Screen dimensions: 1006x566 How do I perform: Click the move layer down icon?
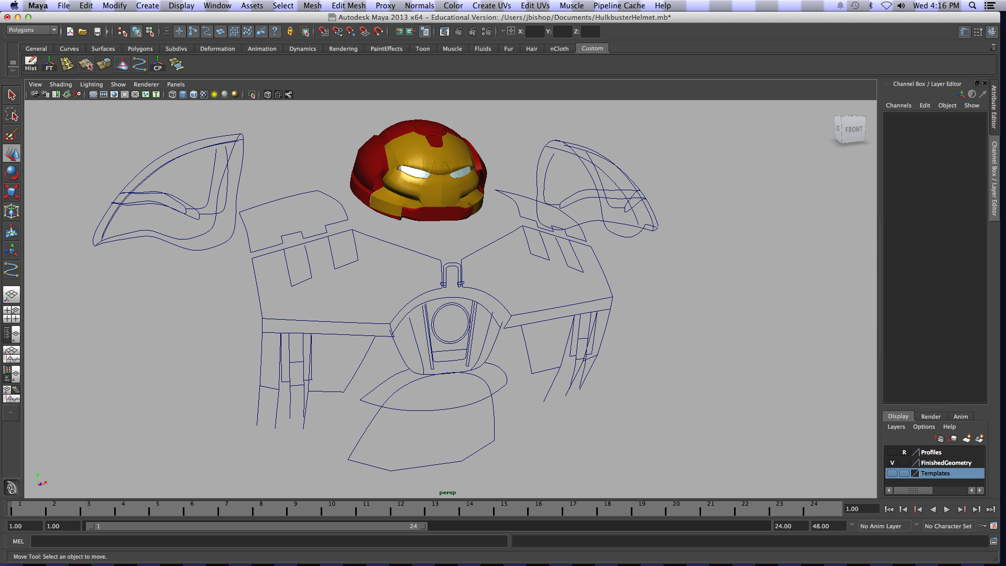click(x=953, y=438)
